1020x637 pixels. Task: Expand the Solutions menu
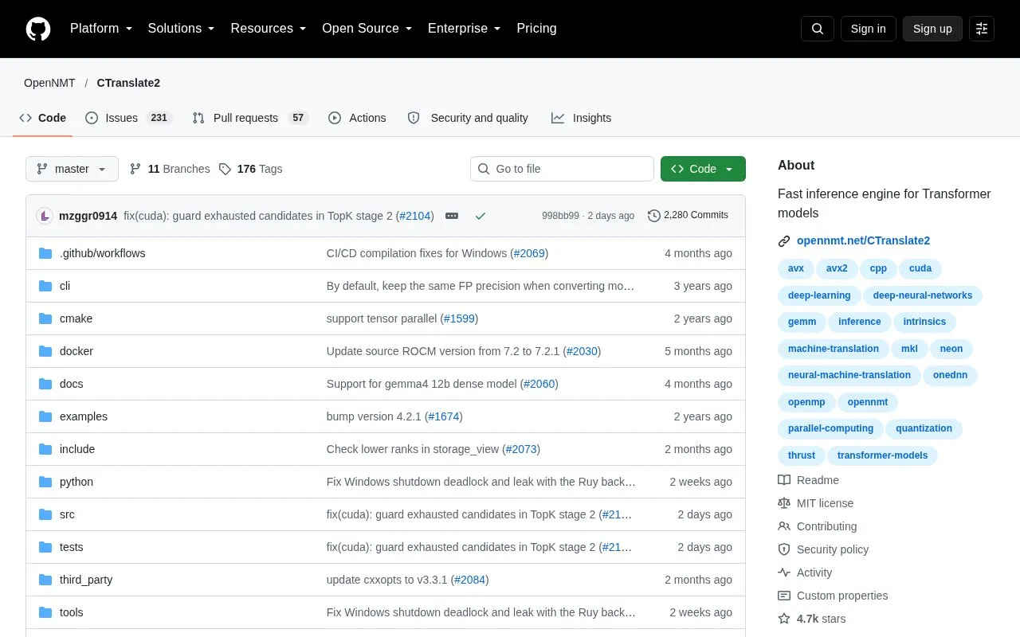(x=181, y=29)
